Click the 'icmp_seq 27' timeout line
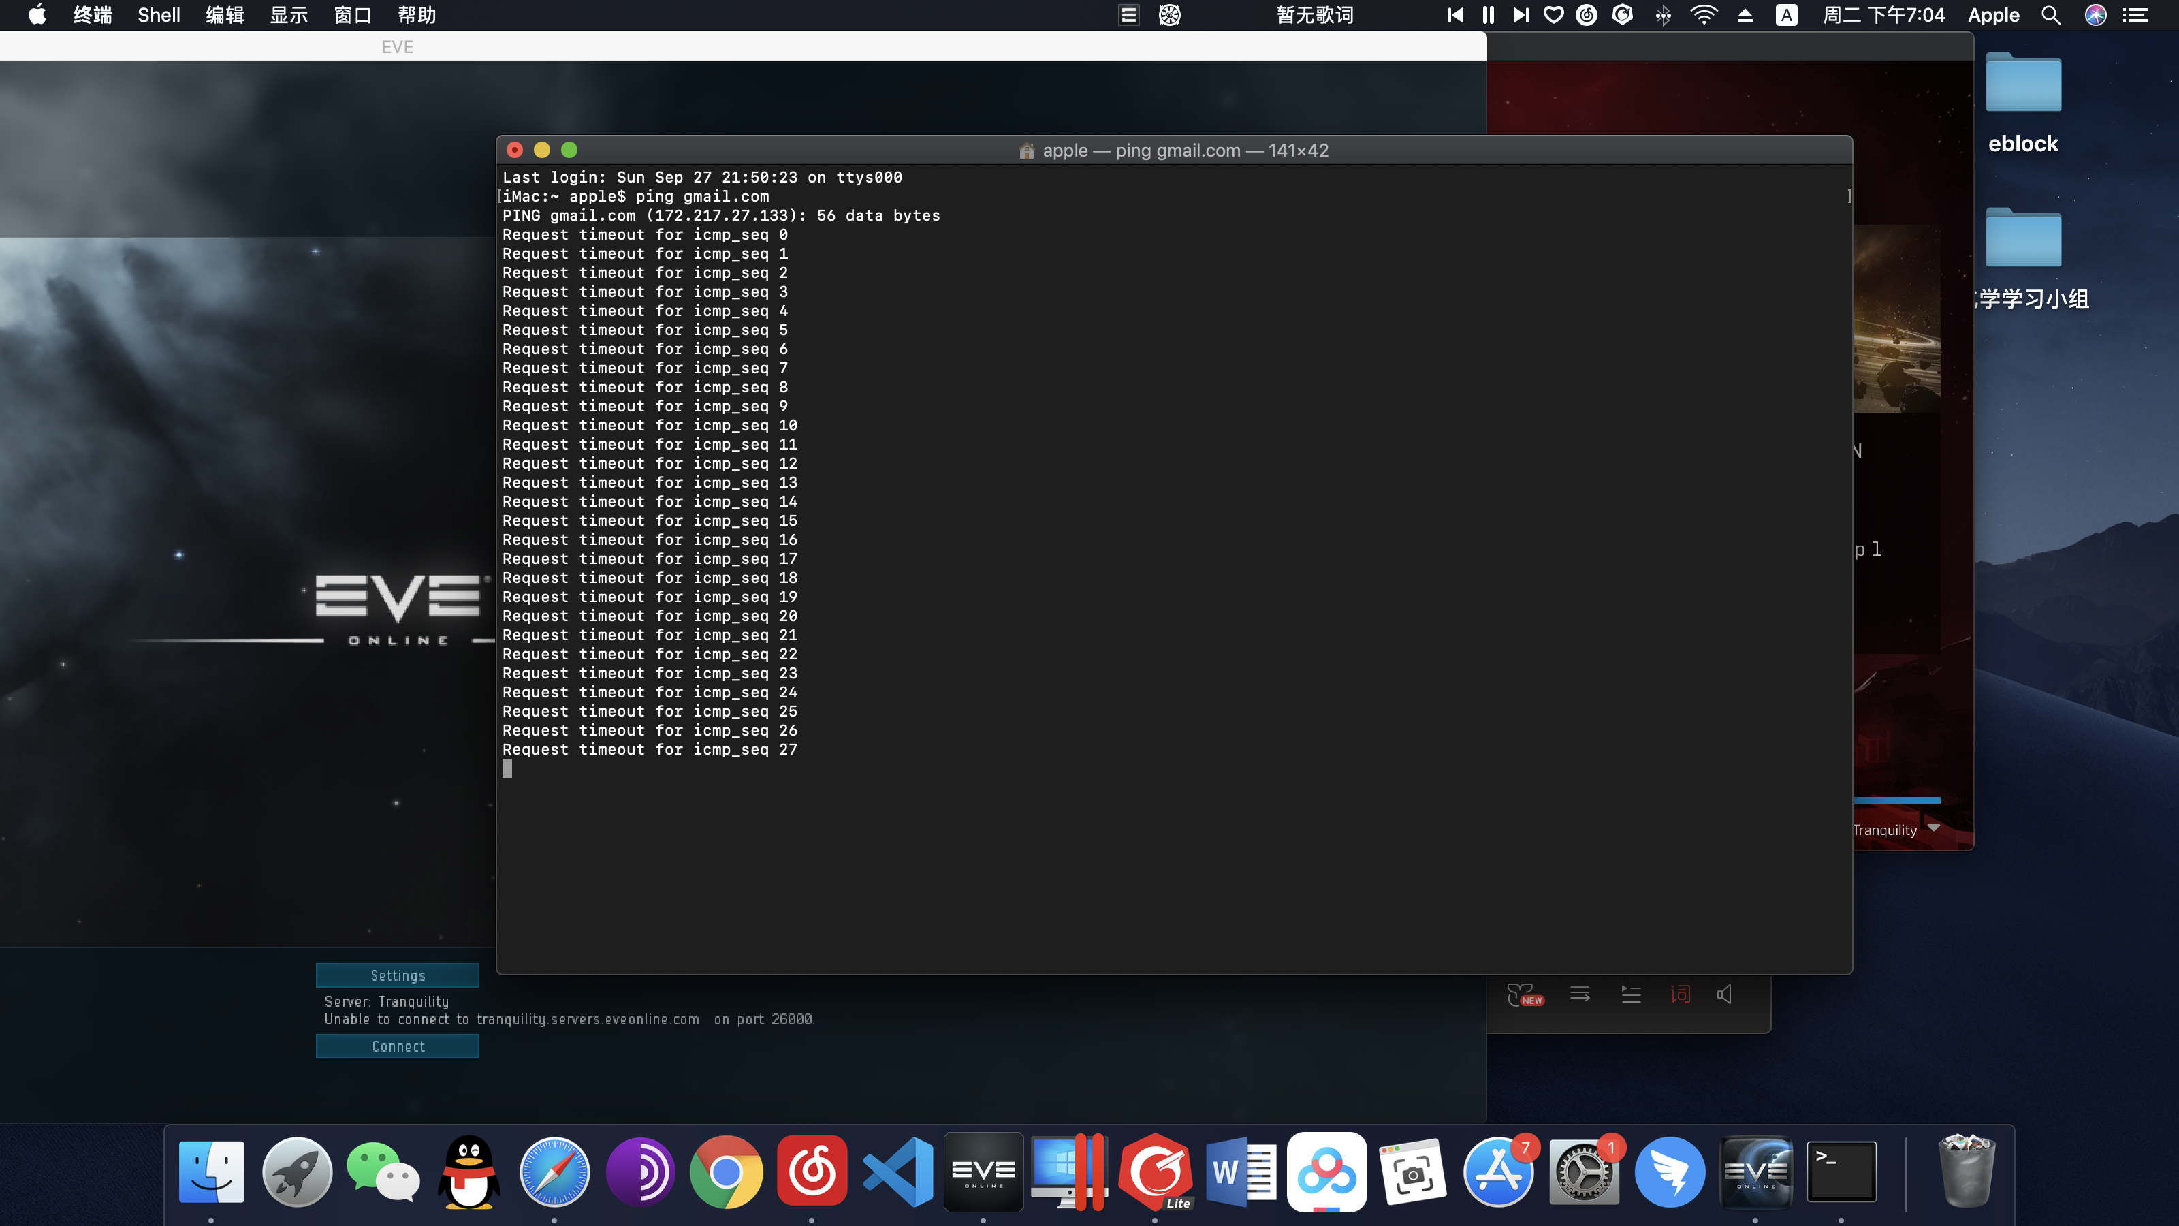Viewport: 2179px width, 1226px height. 650,750
